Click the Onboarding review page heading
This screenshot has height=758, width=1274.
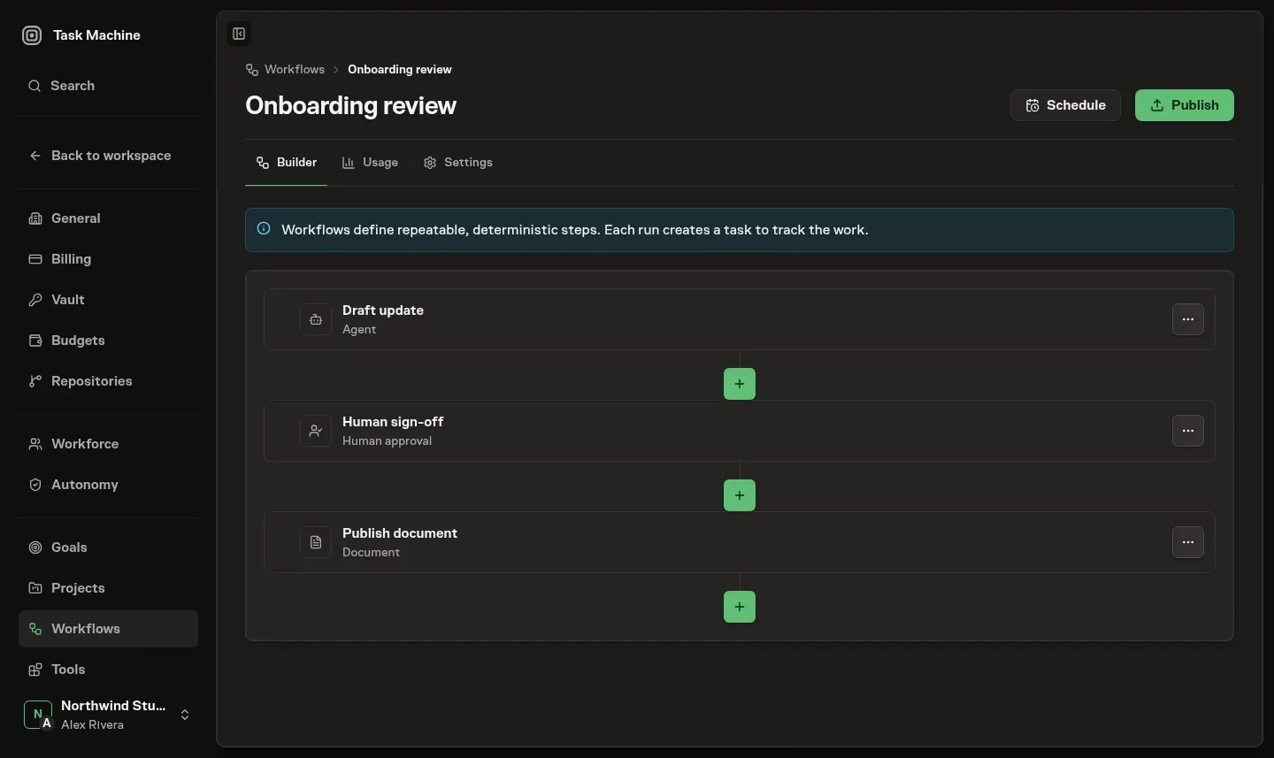350,105
